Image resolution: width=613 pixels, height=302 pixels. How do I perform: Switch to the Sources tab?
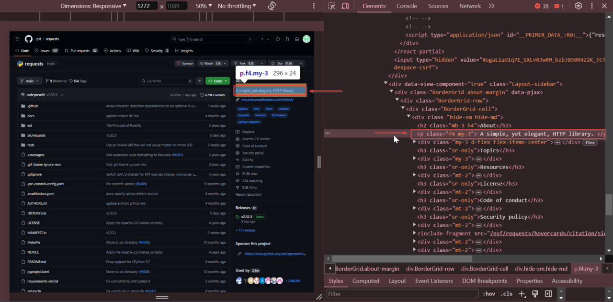point(438,6)
